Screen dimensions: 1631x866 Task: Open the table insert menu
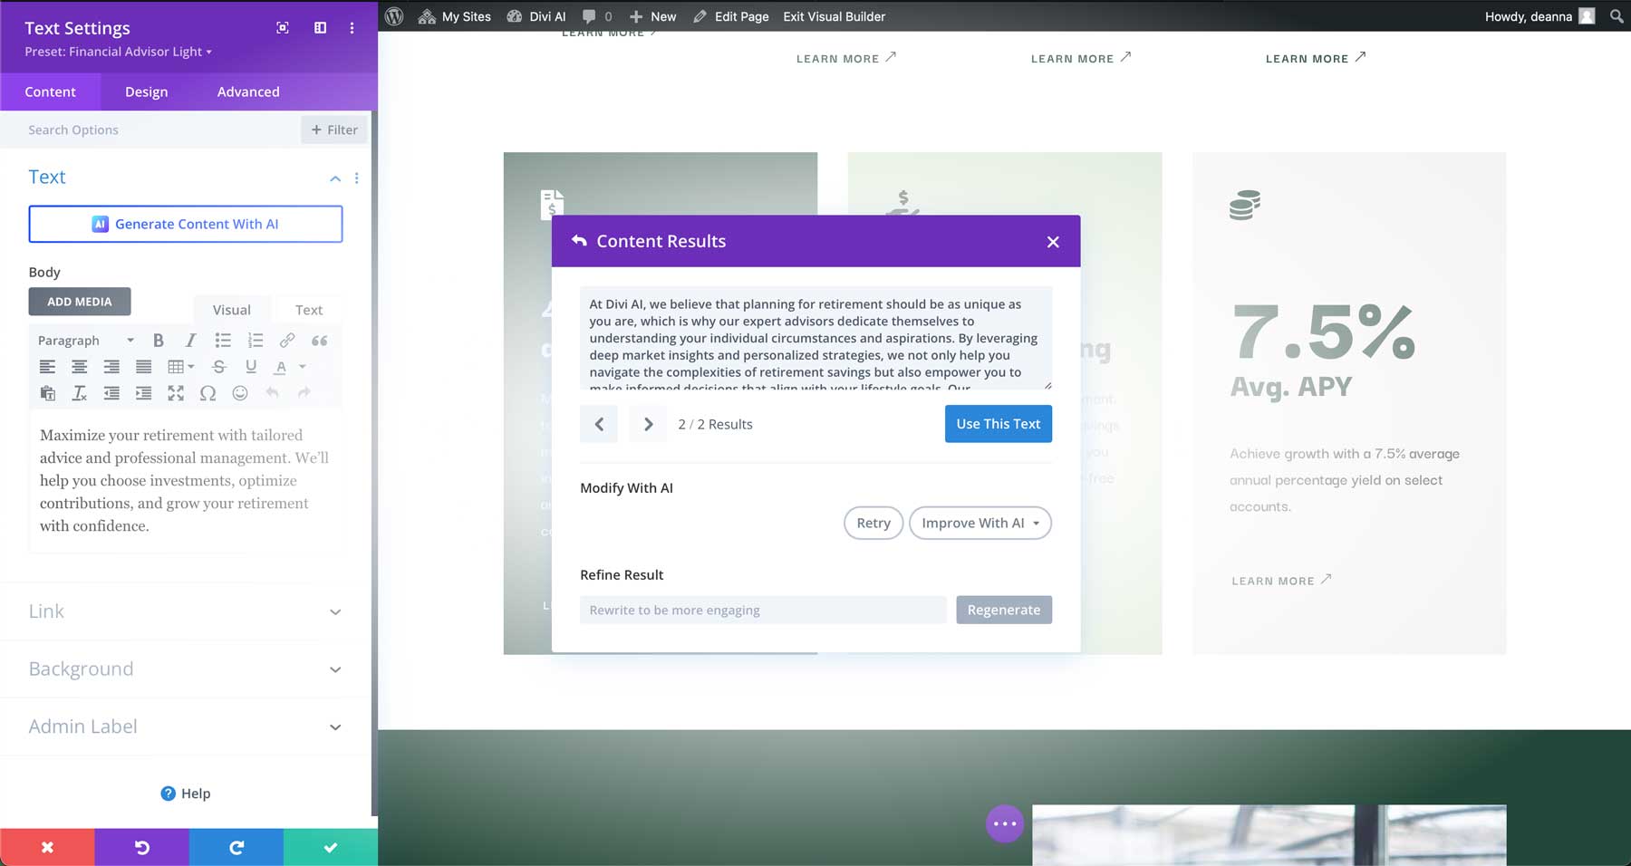180,367
